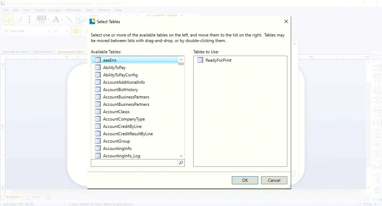The image size is (382, 206).
Task: Close the Select Tables dialog with X
Action: (x=286, y=21)
